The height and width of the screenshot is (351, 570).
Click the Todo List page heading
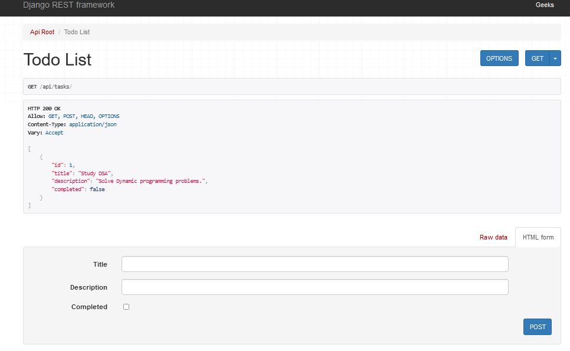click(57, 60)
